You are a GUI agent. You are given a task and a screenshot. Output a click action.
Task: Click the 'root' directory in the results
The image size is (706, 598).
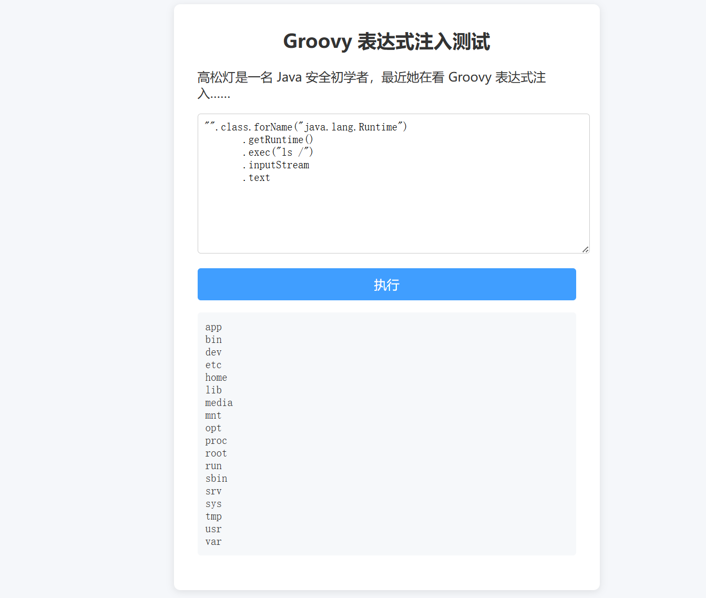(x=216, y=453)
